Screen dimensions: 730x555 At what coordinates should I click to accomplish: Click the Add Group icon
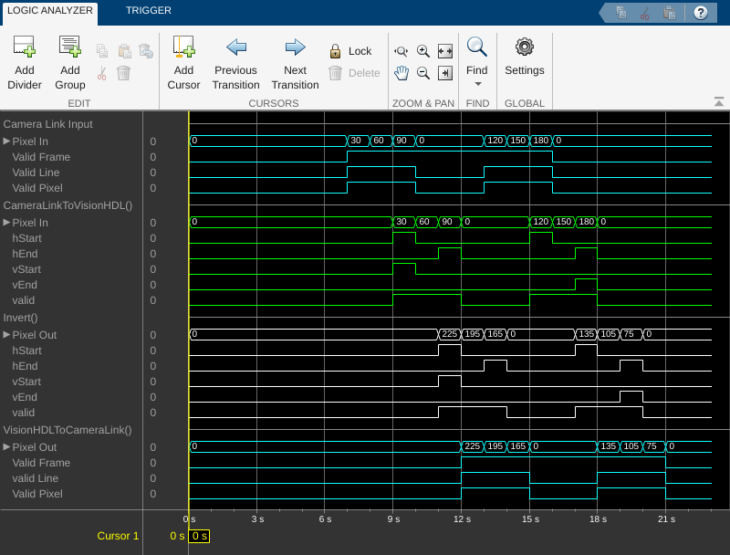(70, 47)
